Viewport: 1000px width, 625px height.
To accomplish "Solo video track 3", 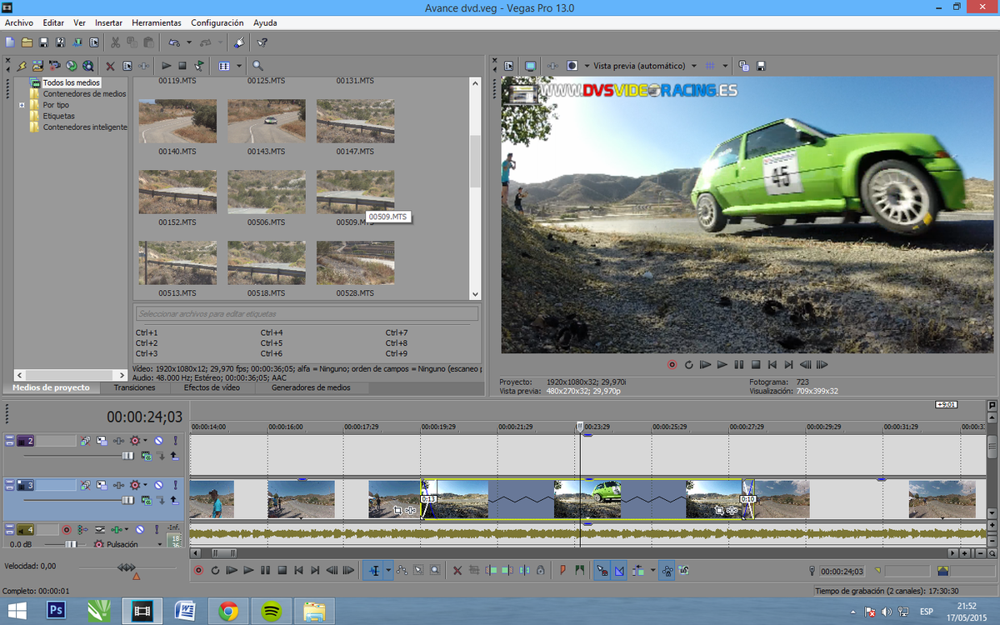I will pos(175,484).
